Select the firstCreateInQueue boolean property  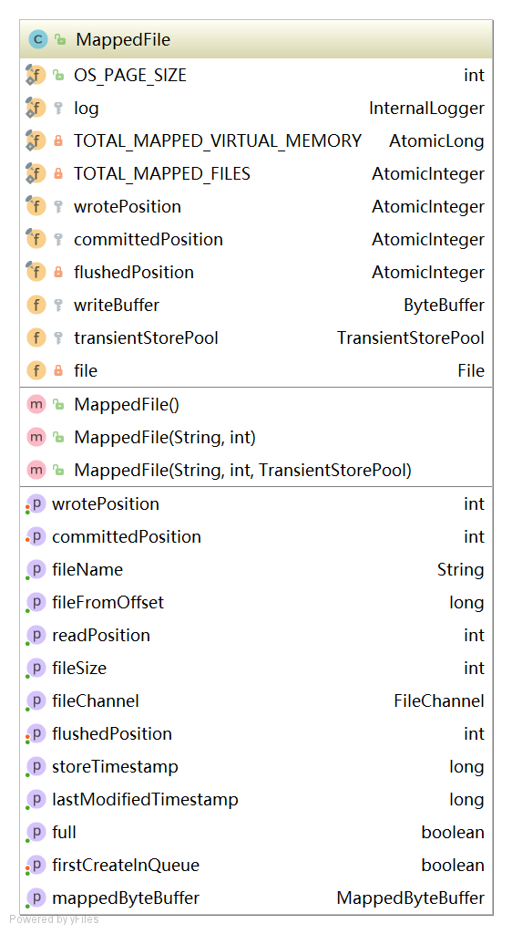pos(256,865)
